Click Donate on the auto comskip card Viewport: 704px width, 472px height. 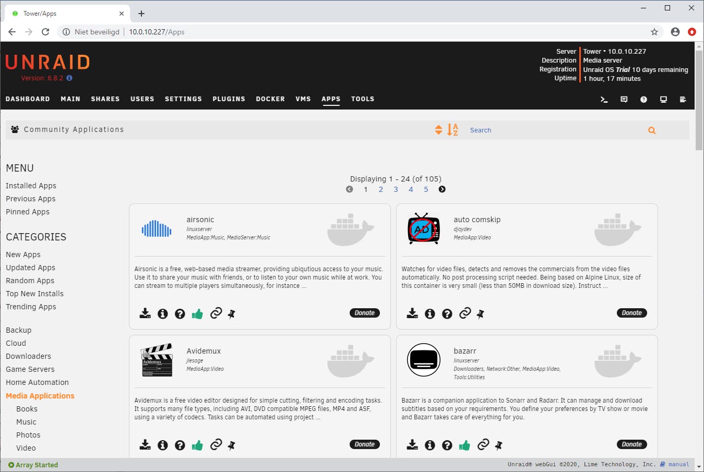[632, 313]
